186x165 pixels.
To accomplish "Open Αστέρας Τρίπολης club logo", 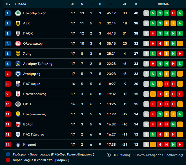I will pyautogui.click(x=18, y=64).
